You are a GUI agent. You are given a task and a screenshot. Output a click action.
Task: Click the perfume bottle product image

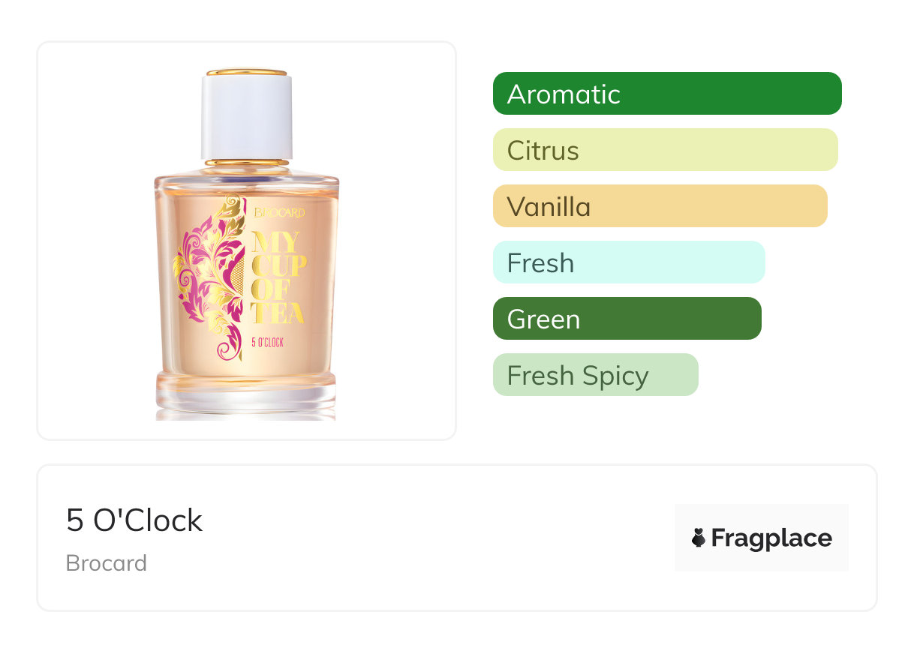point(247,285)
